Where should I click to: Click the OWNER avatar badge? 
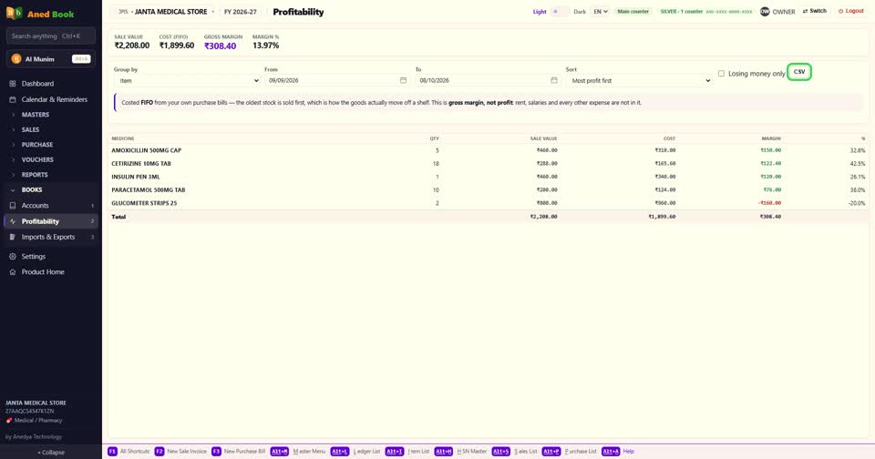pos(765,11)
